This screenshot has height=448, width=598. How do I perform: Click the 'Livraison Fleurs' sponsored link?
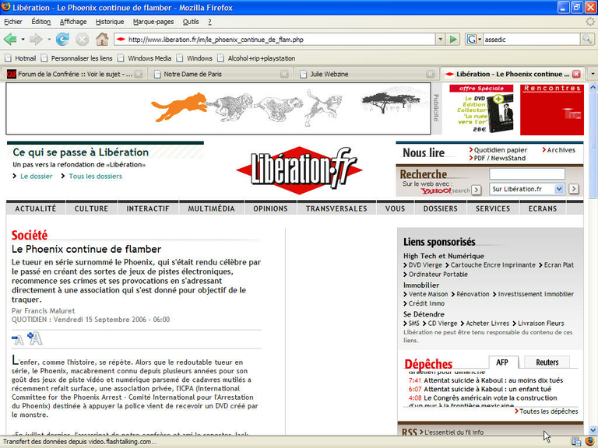coord(541,323)
